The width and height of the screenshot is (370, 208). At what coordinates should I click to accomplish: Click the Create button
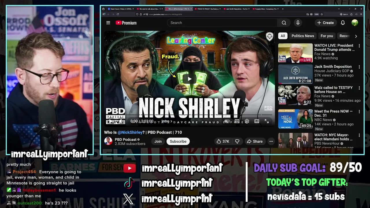click(x=325, y=23)
